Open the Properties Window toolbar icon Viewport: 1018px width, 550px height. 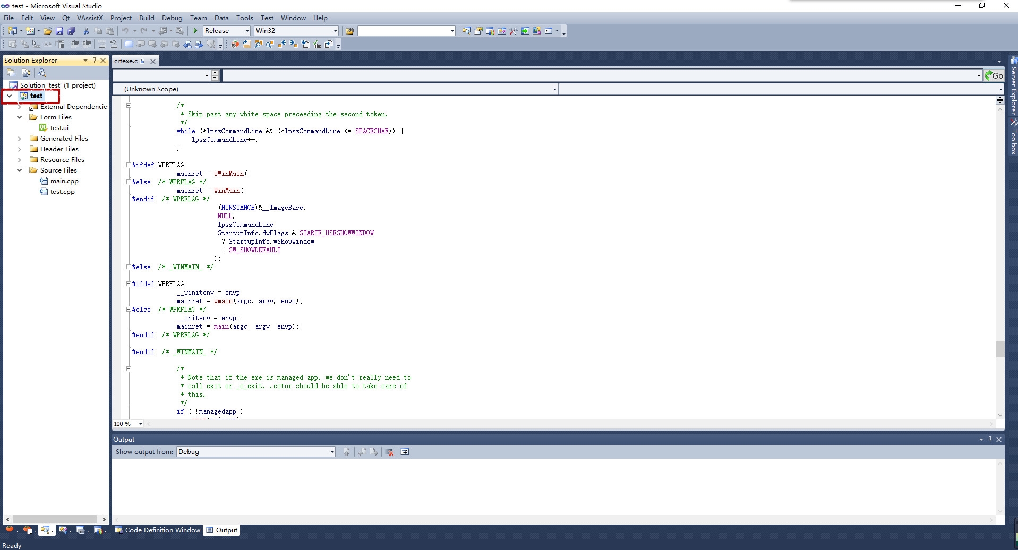tap(478, 31)
